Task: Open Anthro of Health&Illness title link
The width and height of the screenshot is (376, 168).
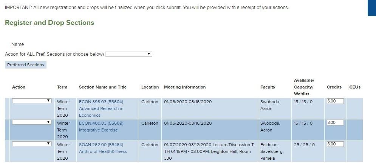Action: [103, 151]
